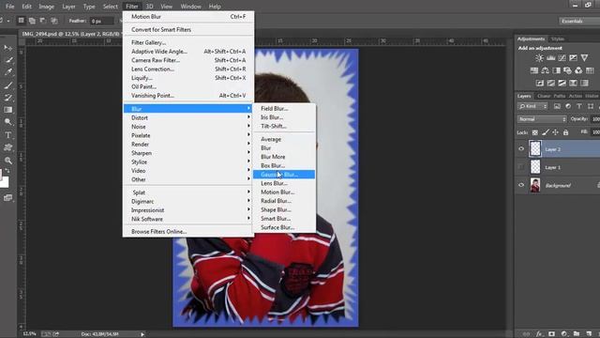
Task: Choose Intersect with selection mode
Action: (x=54, y=21)
